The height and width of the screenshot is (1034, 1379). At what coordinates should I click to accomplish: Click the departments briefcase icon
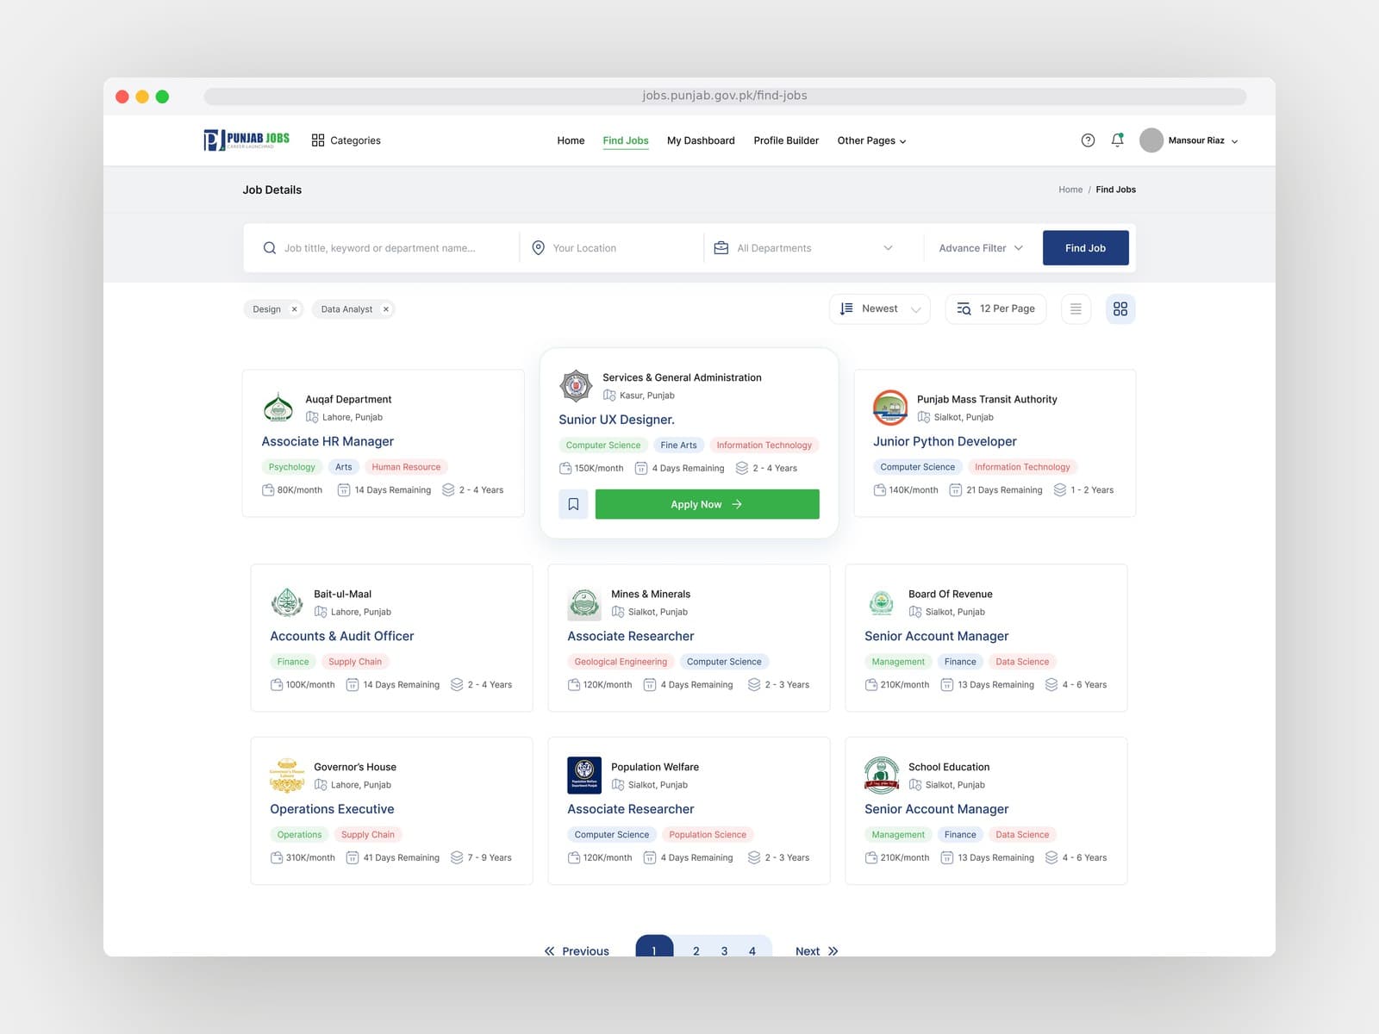[721, 248]
